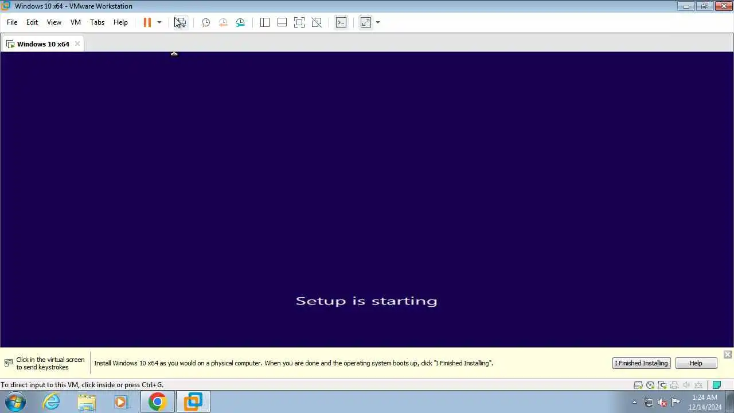Image resolution: width=734 pixels, height=413 pixels.
Task: Expand the stretch guest options arrow
Action: pyautogui.click(x=378, y=22)
